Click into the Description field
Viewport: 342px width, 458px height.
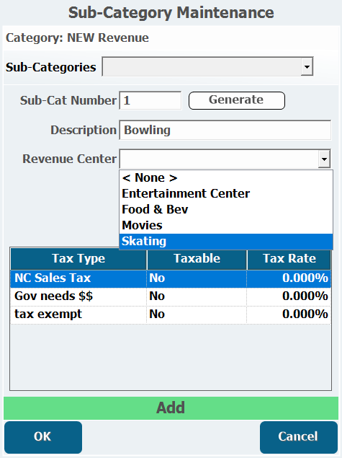225,130
